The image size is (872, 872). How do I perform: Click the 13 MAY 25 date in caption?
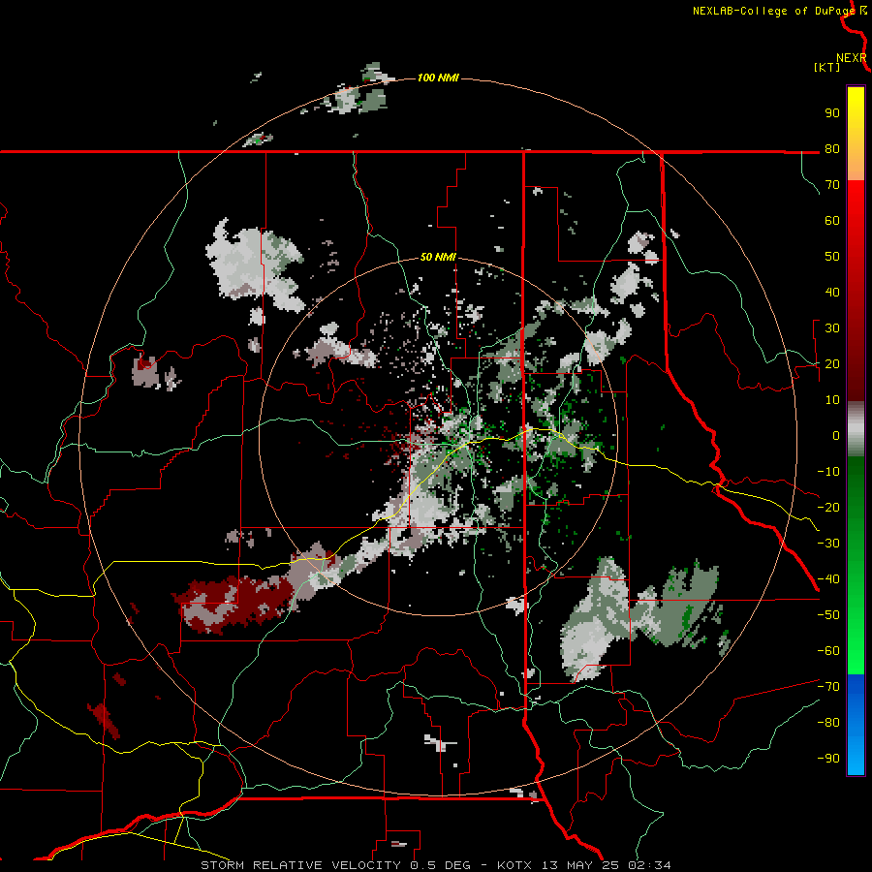click(x=581, y=865)
